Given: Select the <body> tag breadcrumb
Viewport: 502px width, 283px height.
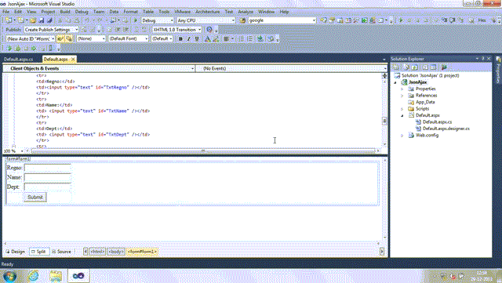Looking at the screenshot, I should pos(115,252).
